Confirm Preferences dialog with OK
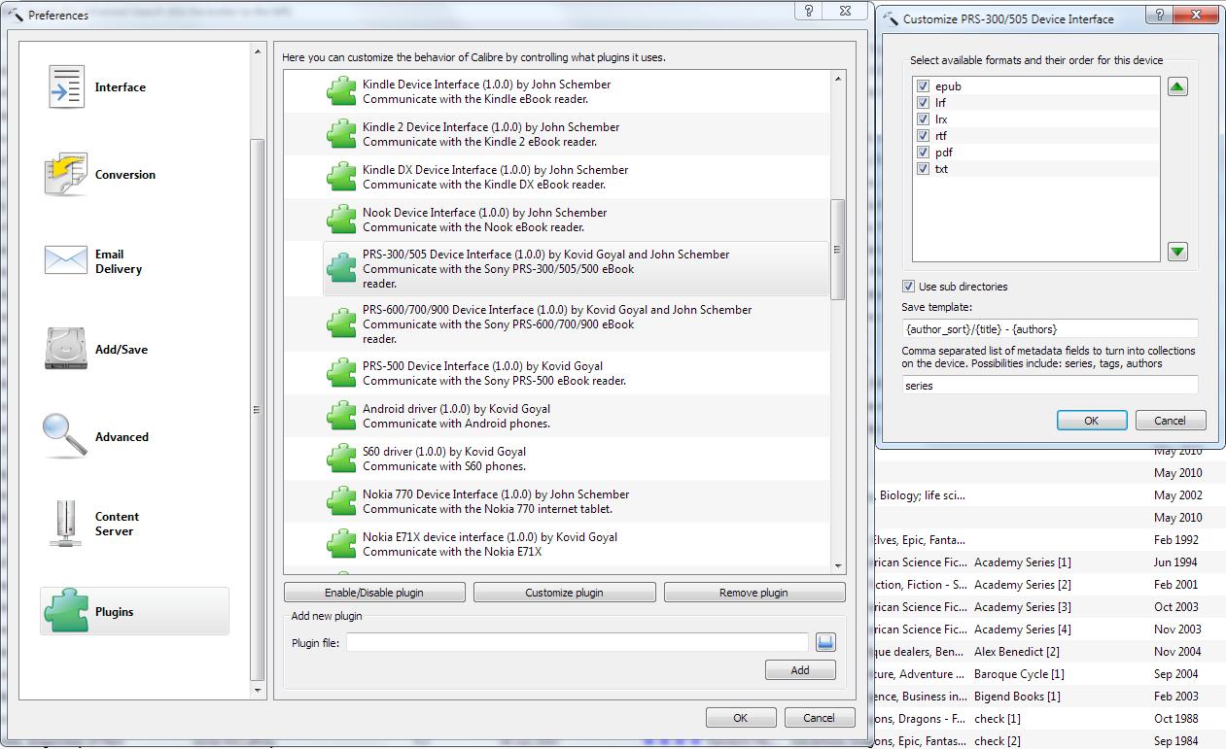Viewport: 1226px width, 749px height. pyautogui.click(x=741, y=718)
